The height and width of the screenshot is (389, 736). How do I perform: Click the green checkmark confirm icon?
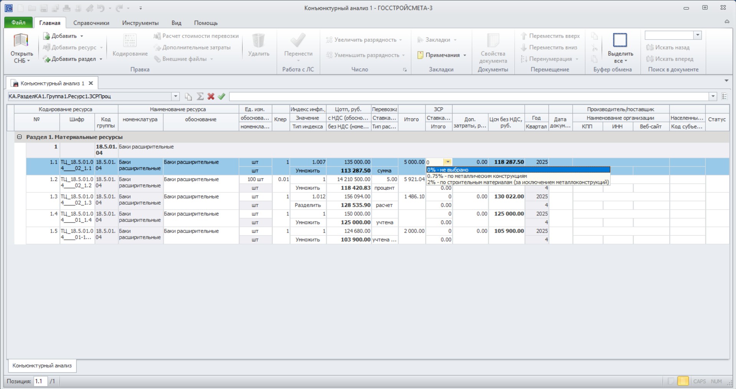[221, 97]
